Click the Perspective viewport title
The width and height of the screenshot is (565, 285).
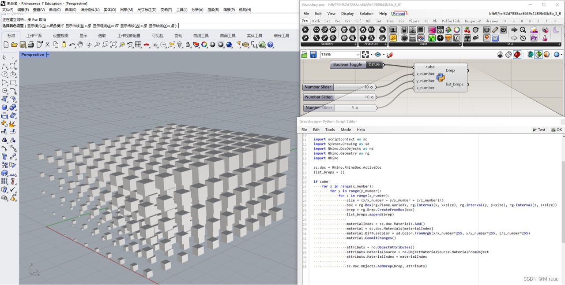[33, 55]
